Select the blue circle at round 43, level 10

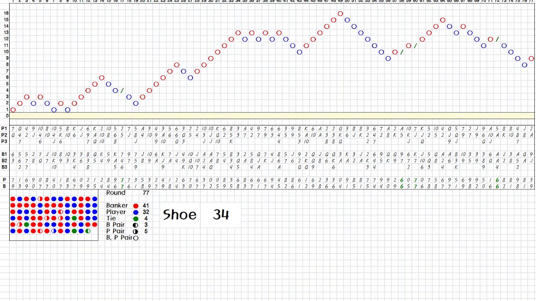point(299,52)
